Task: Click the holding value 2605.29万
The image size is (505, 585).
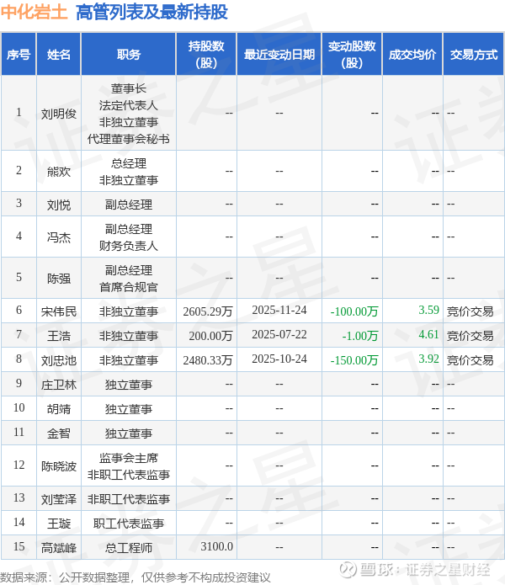Action: tap(208, 311)
